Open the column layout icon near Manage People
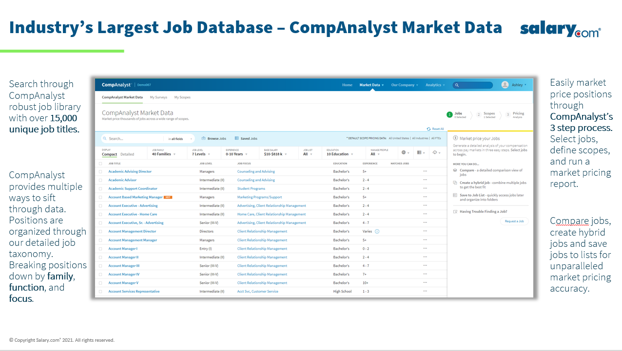The width and height of the screenshot is (622, 351). tap(419, 152)
